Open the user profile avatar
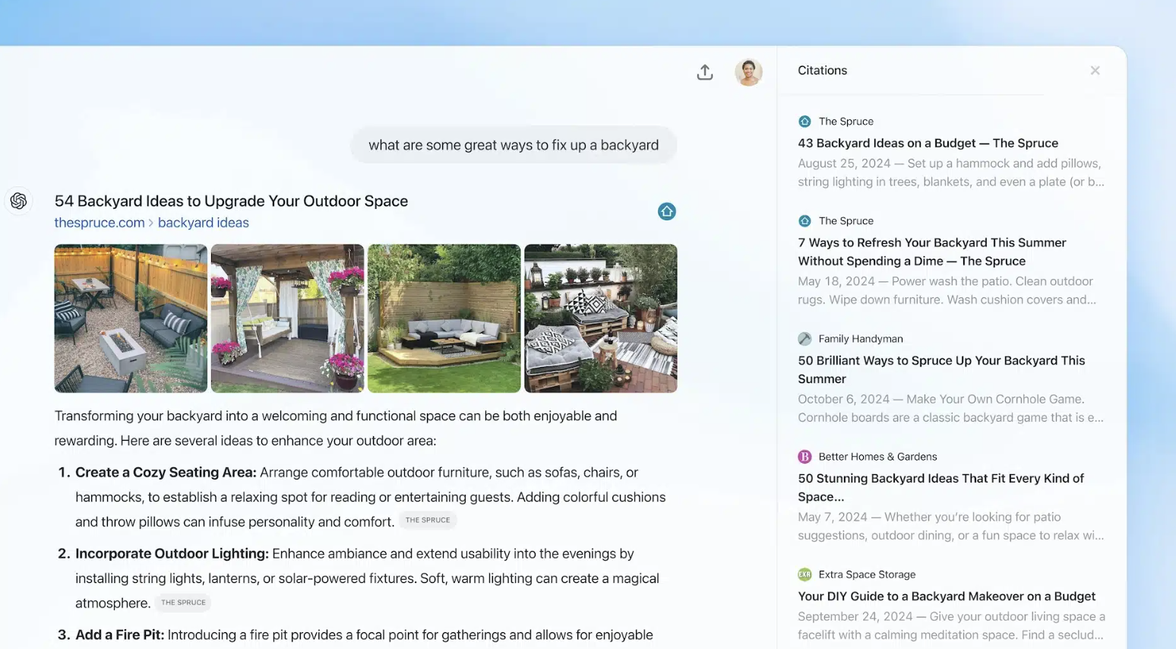 click(748, 71)
